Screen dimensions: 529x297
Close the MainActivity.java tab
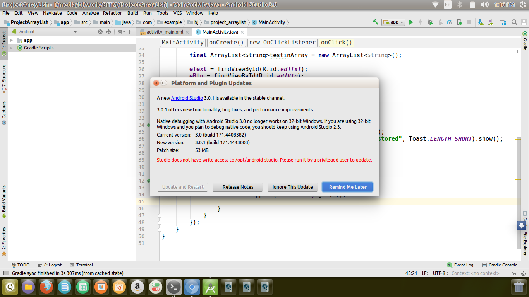pyautogui.click(x=242, y=32)
